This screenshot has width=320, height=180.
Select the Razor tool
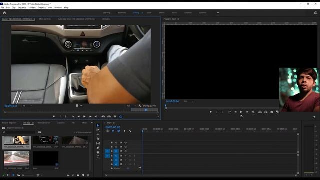[98, 139]
